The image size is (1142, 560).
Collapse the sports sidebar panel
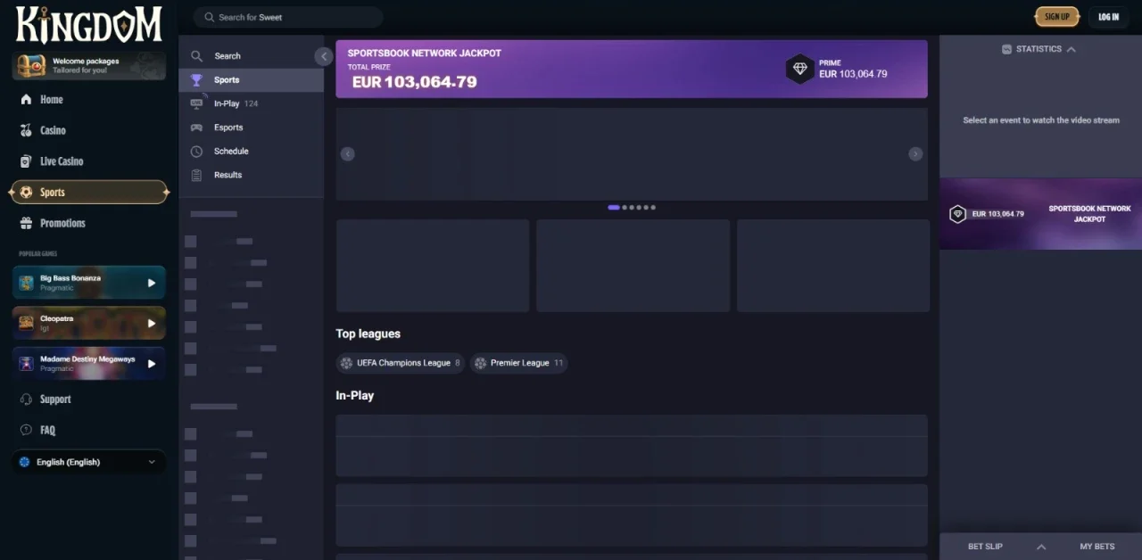(323, 56)
